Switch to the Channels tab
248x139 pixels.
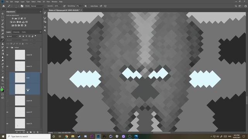click(16, 32)
